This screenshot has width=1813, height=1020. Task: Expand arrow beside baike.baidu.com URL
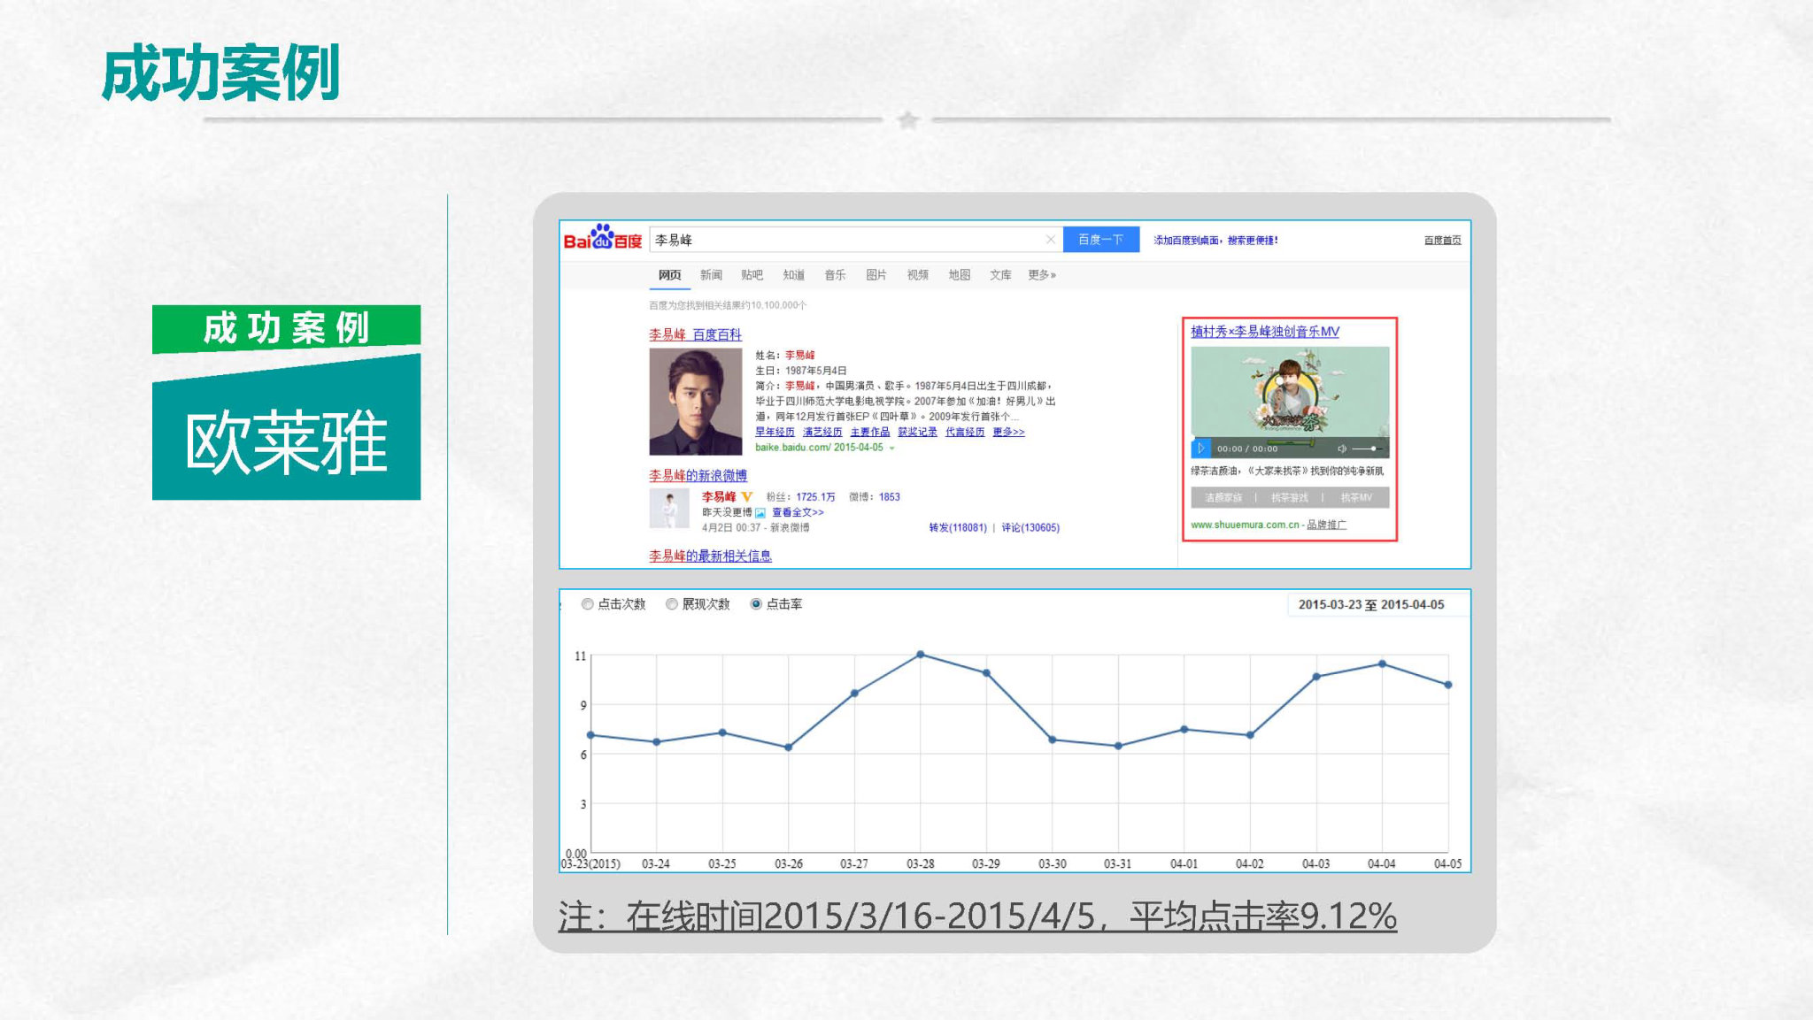(892, 449)
